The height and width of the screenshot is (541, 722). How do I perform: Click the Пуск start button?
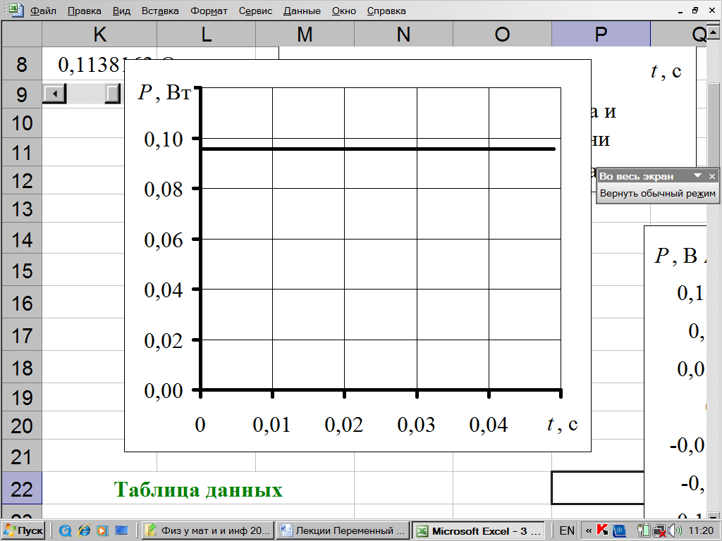pos(24,531)
